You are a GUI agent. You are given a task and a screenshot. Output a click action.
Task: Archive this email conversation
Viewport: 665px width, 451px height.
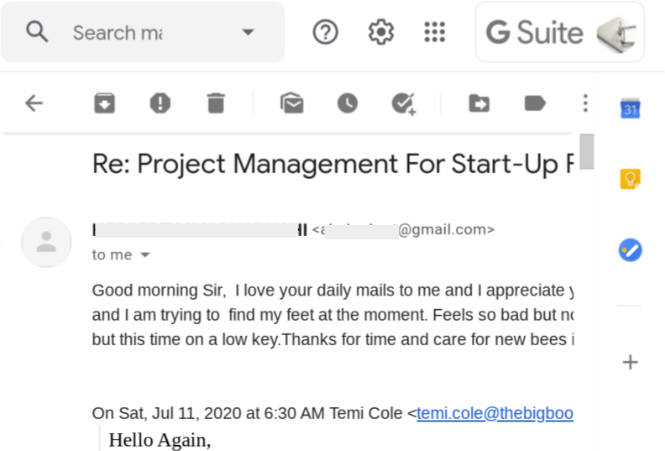click(104, 103)
